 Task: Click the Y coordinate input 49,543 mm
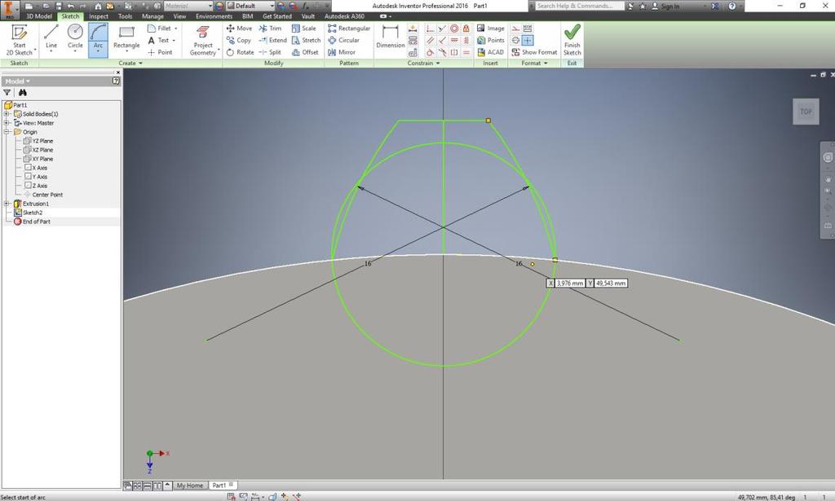click(x=610, y=283)
